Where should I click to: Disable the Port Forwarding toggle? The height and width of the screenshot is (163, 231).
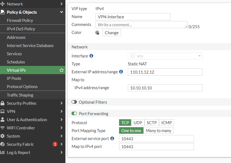(x=74, y=113)
